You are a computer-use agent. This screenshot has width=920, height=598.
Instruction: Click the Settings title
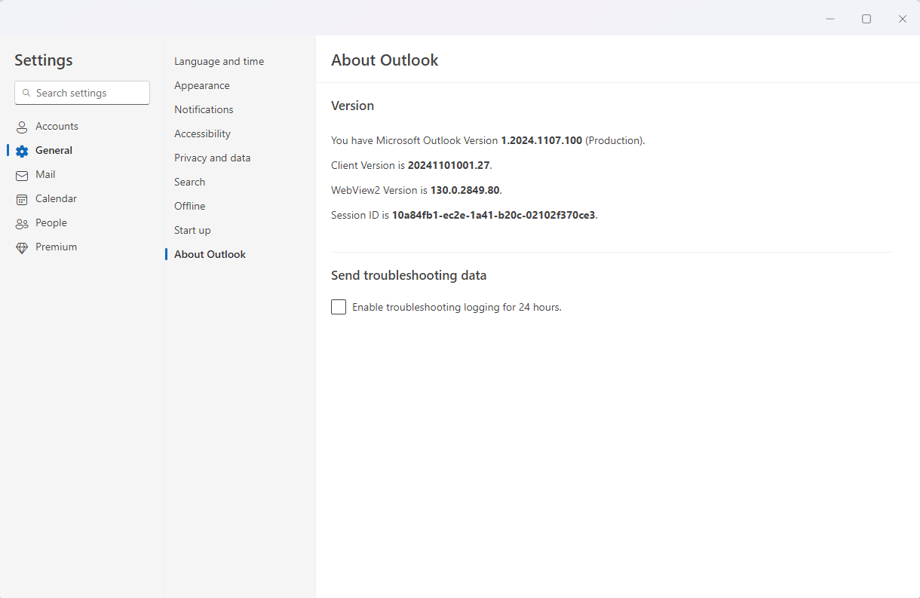coord(44,60)
